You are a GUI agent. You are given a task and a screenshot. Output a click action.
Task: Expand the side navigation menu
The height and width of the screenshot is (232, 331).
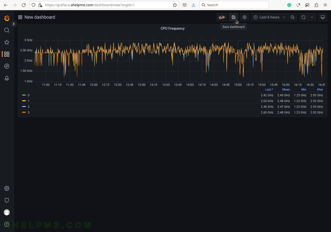[14, 24]
